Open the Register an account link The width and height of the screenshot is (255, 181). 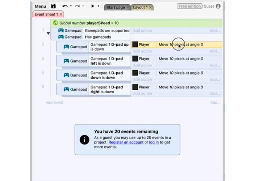pos(126,142)
